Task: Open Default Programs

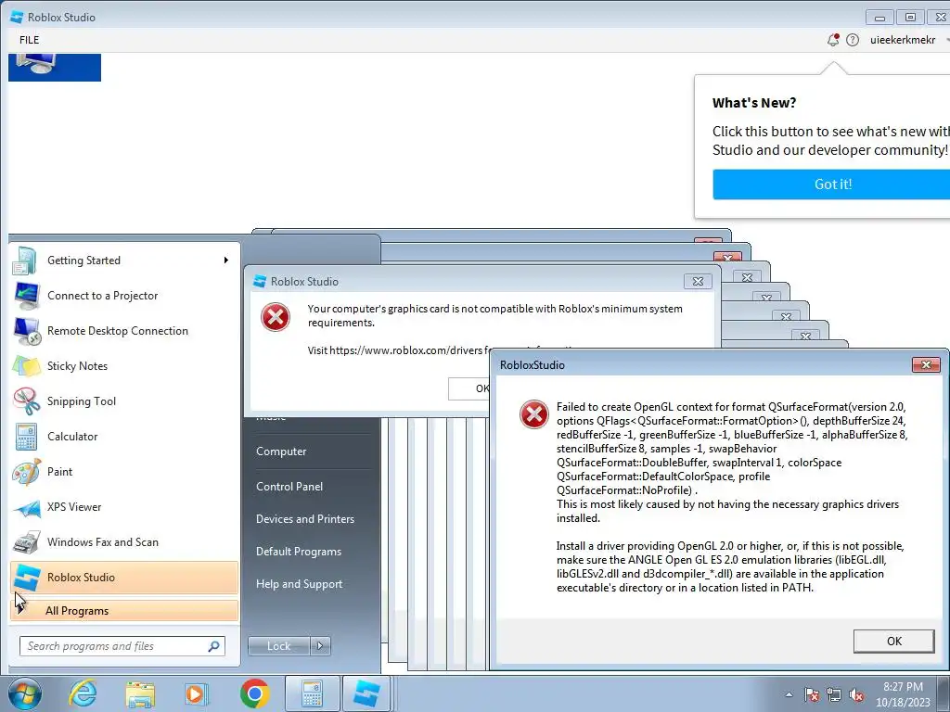Action: coord(298,552)
